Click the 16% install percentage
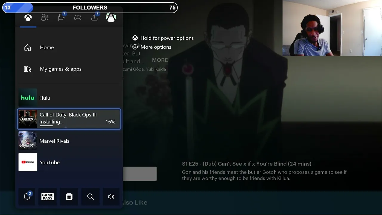This screenshot has width=382, height=215. point(110,122)
